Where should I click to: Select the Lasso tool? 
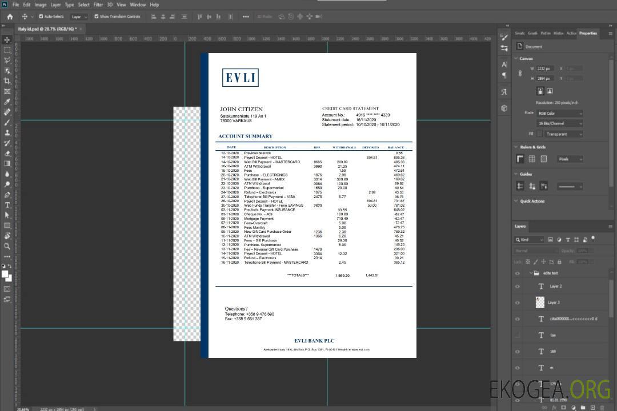[7, 60]
